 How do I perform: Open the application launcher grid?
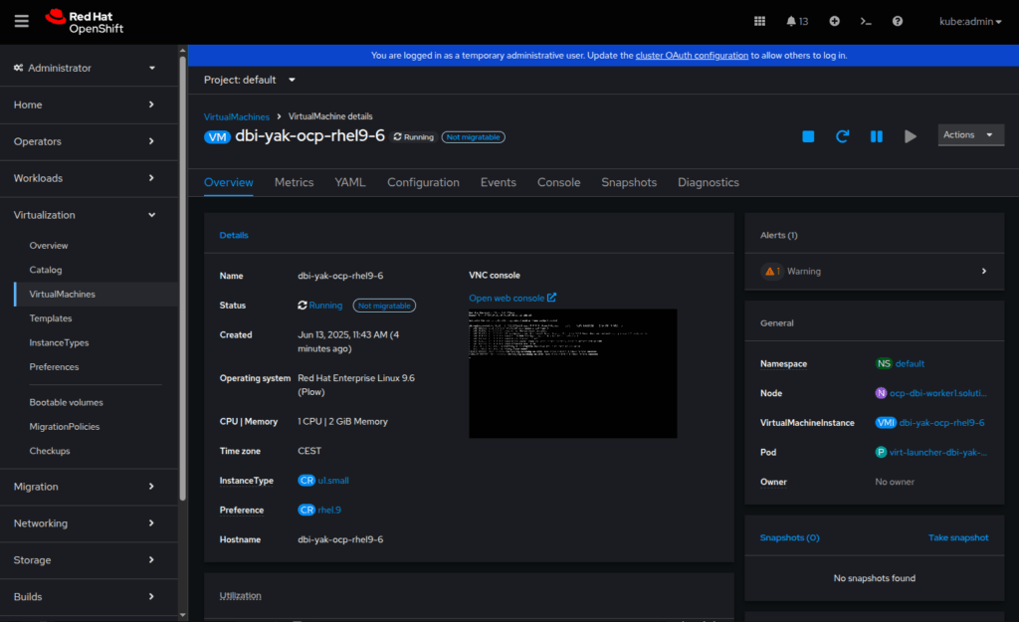(759, 22)
